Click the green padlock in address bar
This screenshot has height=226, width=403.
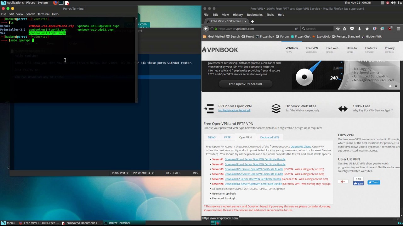[x=216, y=29]
